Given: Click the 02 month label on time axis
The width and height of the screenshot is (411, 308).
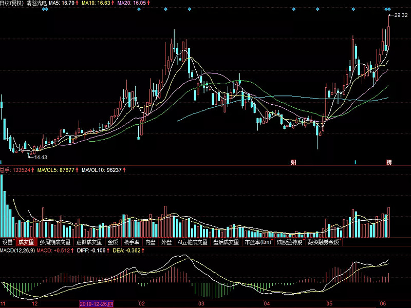Looking at the screenshot, I should (142, 304).
